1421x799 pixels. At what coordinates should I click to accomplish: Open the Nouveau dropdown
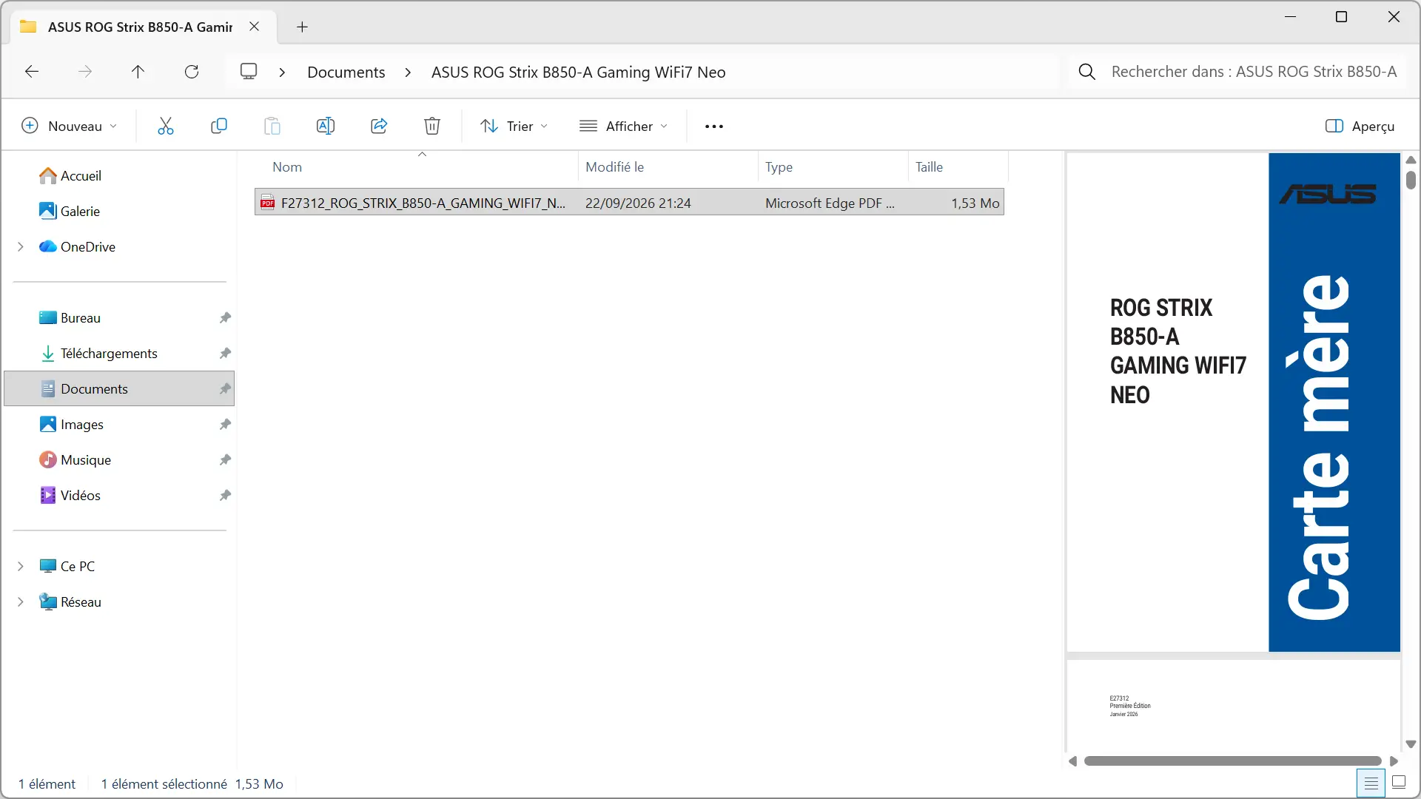click(69, 126)
